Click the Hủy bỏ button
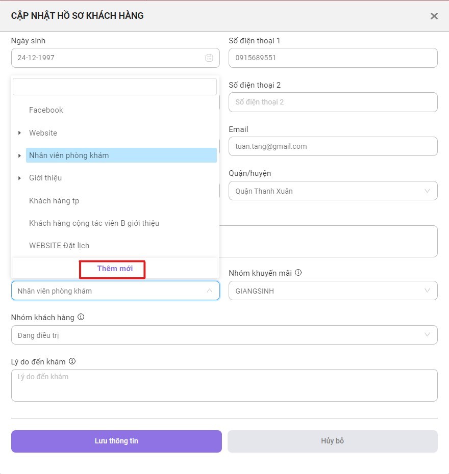449x474 pixels. pos(333,441)
